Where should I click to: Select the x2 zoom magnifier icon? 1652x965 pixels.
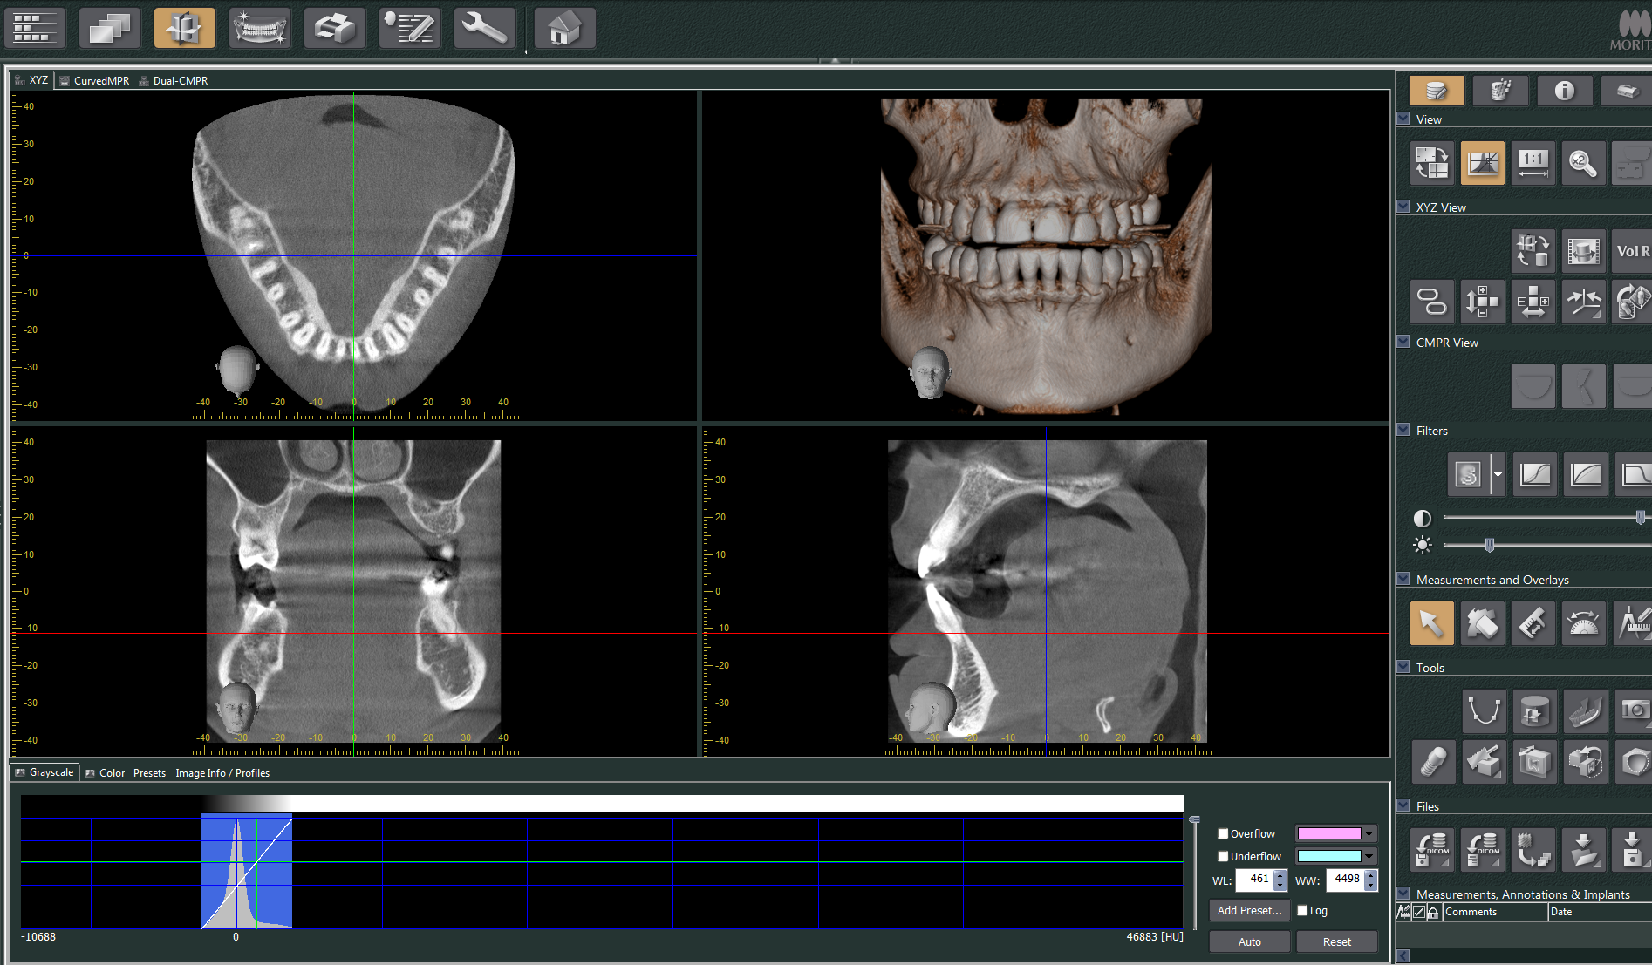(1583, 163)
